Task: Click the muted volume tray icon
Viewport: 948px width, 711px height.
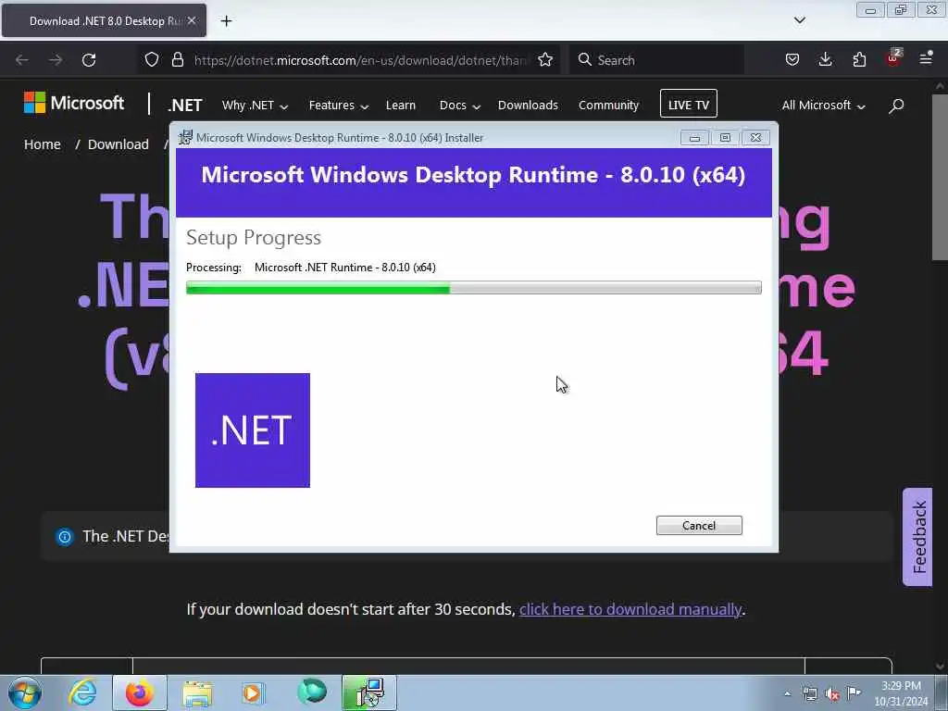Action: point(832,693)
